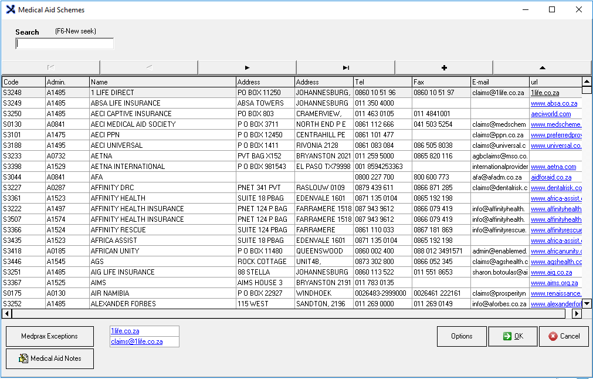Go to first record navigator button
The width and height of the screenshot is (593, 379).
pyautogui.click(x=51, y=67)
